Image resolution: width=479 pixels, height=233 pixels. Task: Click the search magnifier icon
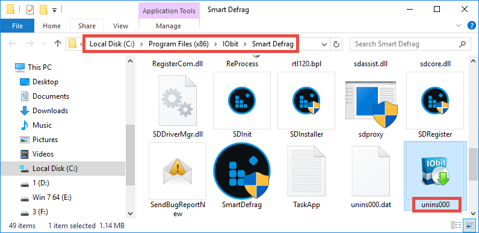pyautogui.click(x=462, y=44)
